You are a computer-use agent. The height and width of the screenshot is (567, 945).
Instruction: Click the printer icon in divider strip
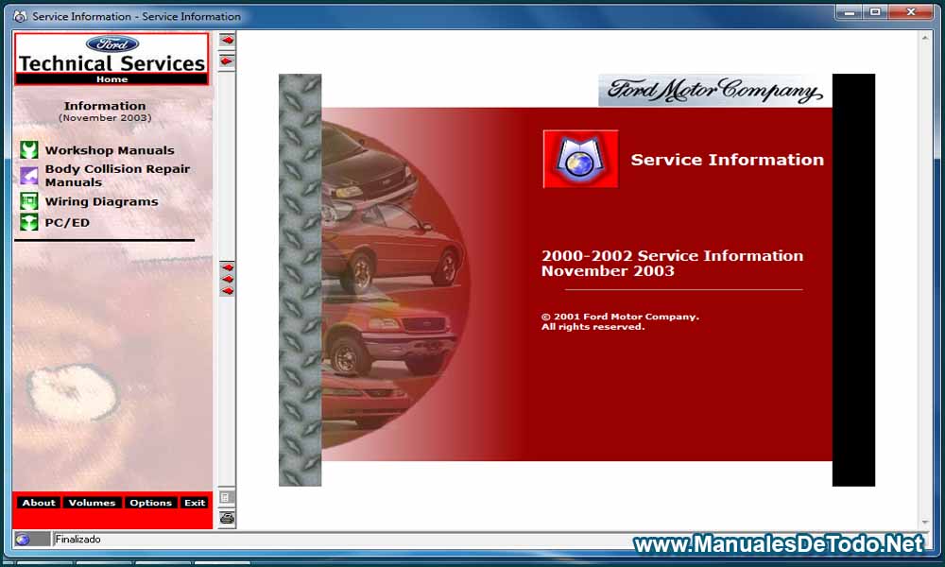click(x=227, y=518)
